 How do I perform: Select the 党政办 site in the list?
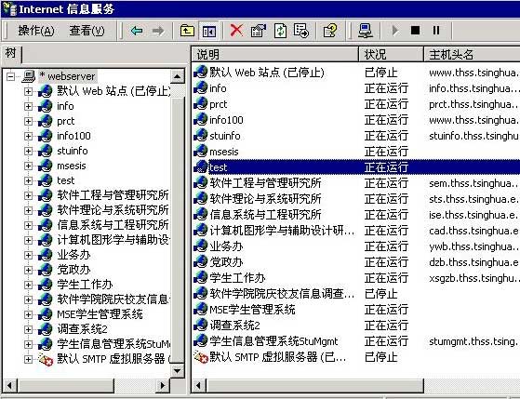226,262
